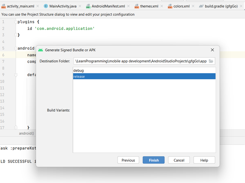The image size is (245, 183).
Task: Click the Finish button
Action: [153, 160]
